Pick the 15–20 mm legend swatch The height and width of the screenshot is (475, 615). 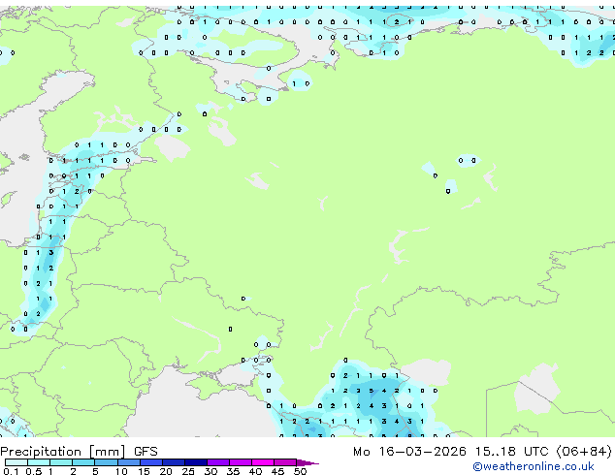point(151,462)
